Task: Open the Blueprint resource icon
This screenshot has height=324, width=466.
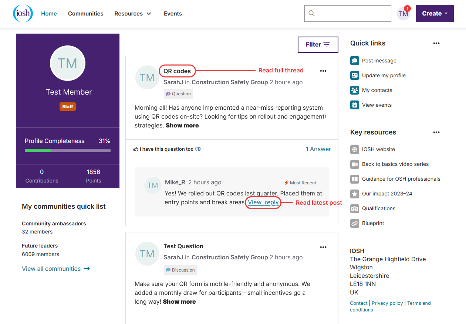Action: tap(354, 223)
